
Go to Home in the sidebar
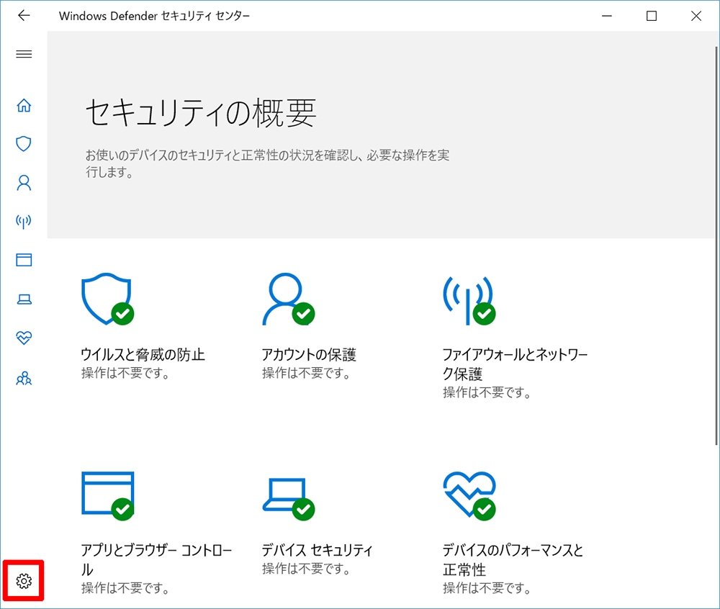coord(24,106)
